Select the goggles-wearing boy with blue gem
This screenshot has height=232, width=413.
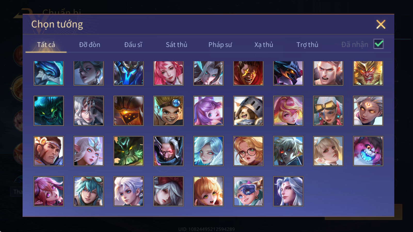[168, 111]
